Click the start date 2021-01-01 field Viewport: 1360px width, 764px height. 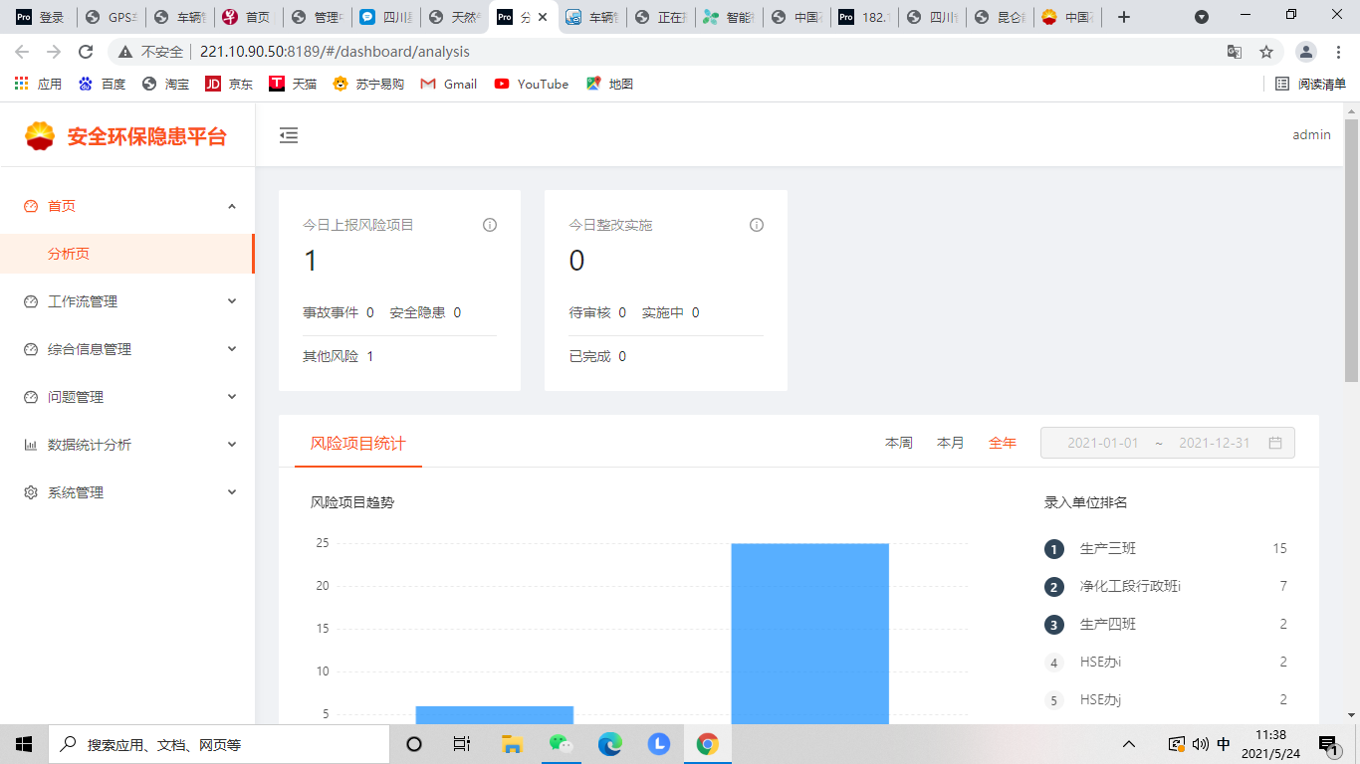pos(1102,443)
